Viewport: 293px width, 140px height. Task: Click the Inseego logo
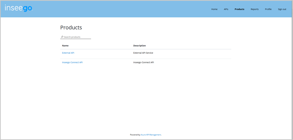point(19,8)
